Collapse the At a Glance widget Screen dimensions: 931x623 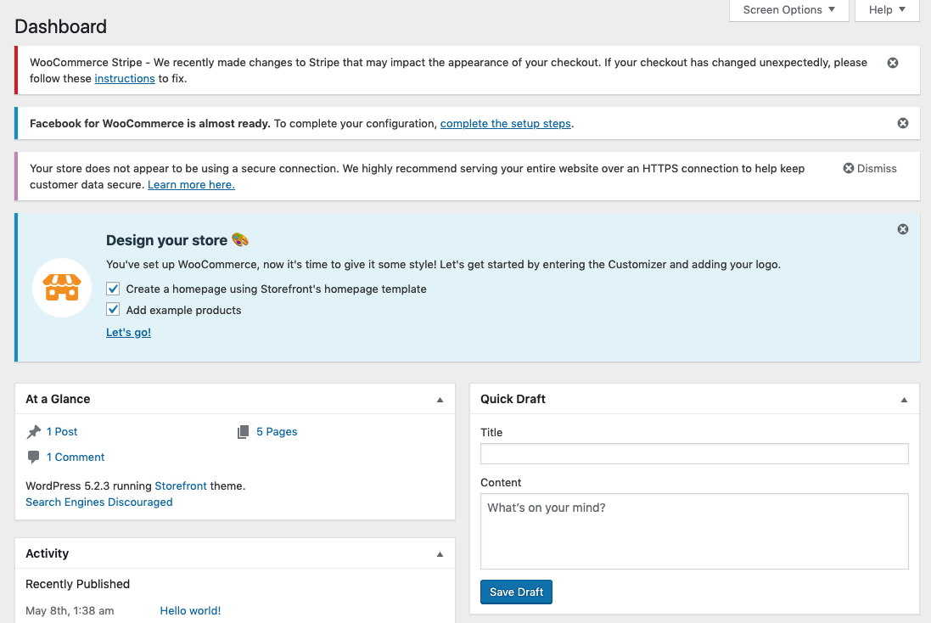pos(440,400)
